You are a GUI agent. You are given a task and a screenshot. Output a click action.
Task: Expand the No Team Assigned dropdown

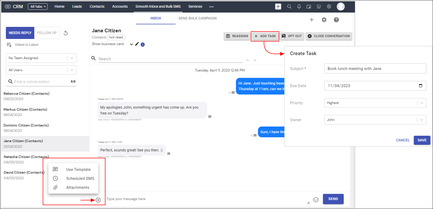click(x=41, y=58)
